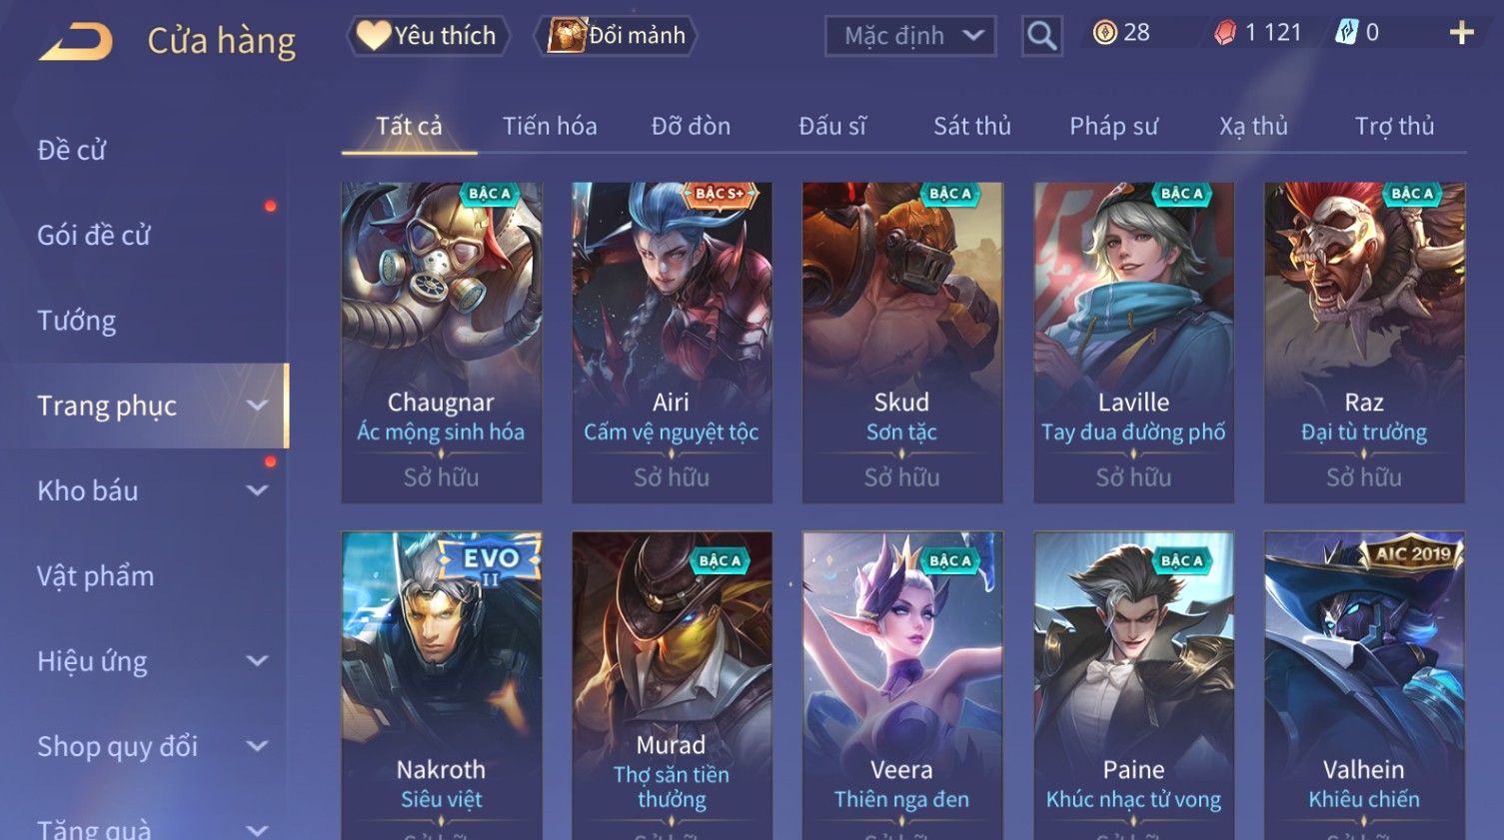Screen dimensions: 1504x840
Task: Open Nakroth Siêu việt EVO skin
Action: [x=441, y=685]
